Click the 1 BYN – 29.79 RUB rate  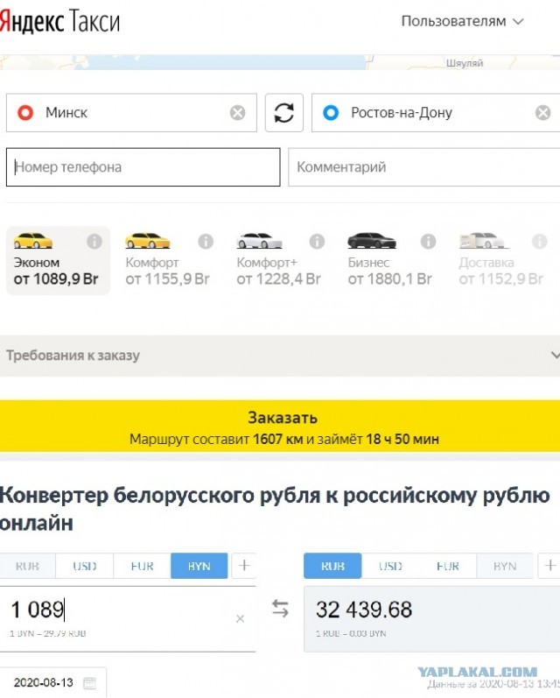[x=48, y=633]
